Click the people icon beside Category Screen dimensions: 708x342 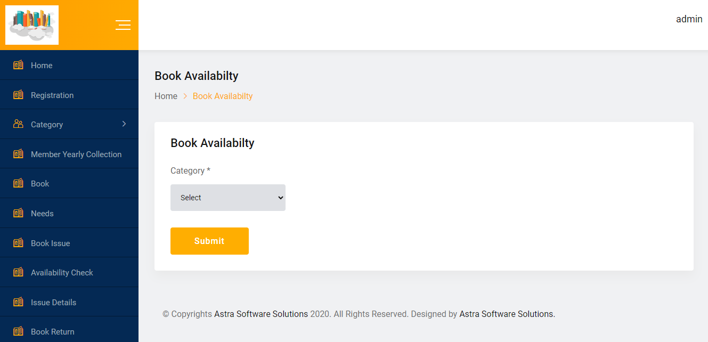tap(18, 124)
